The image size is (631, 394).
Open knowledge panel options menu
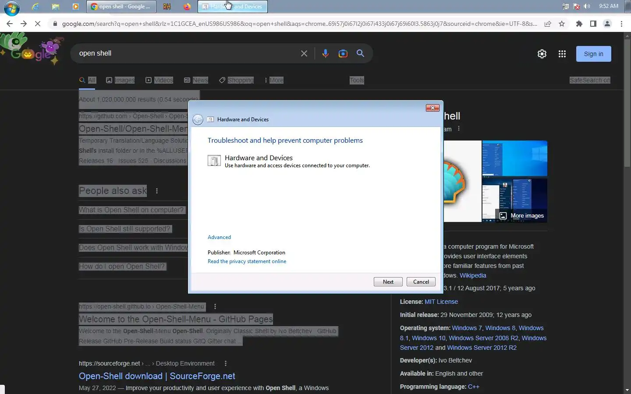pos(459,129)
